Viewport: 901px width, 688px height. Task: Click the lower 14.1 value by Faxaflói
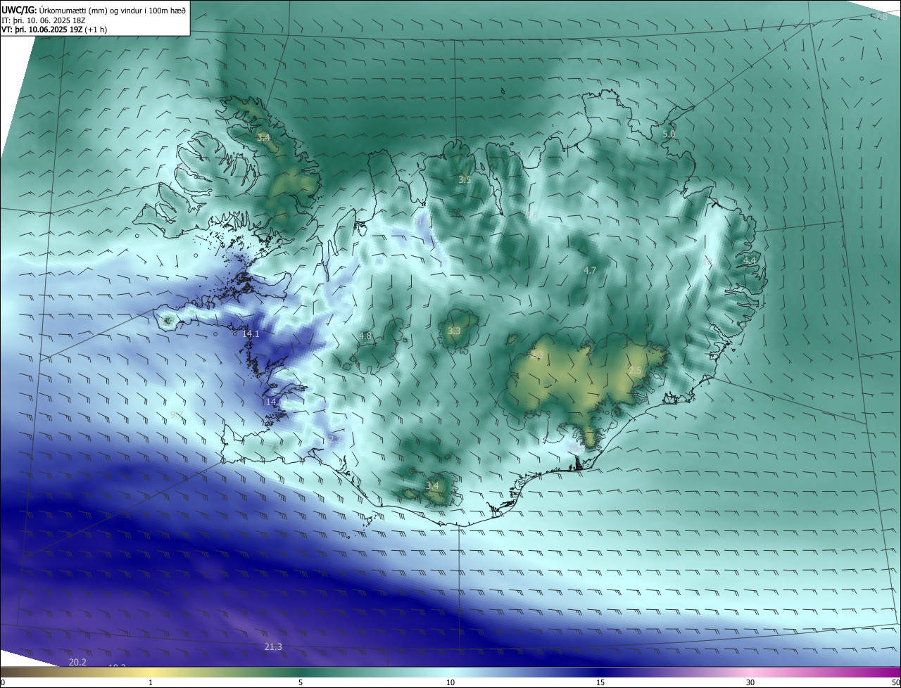(273, 402)
